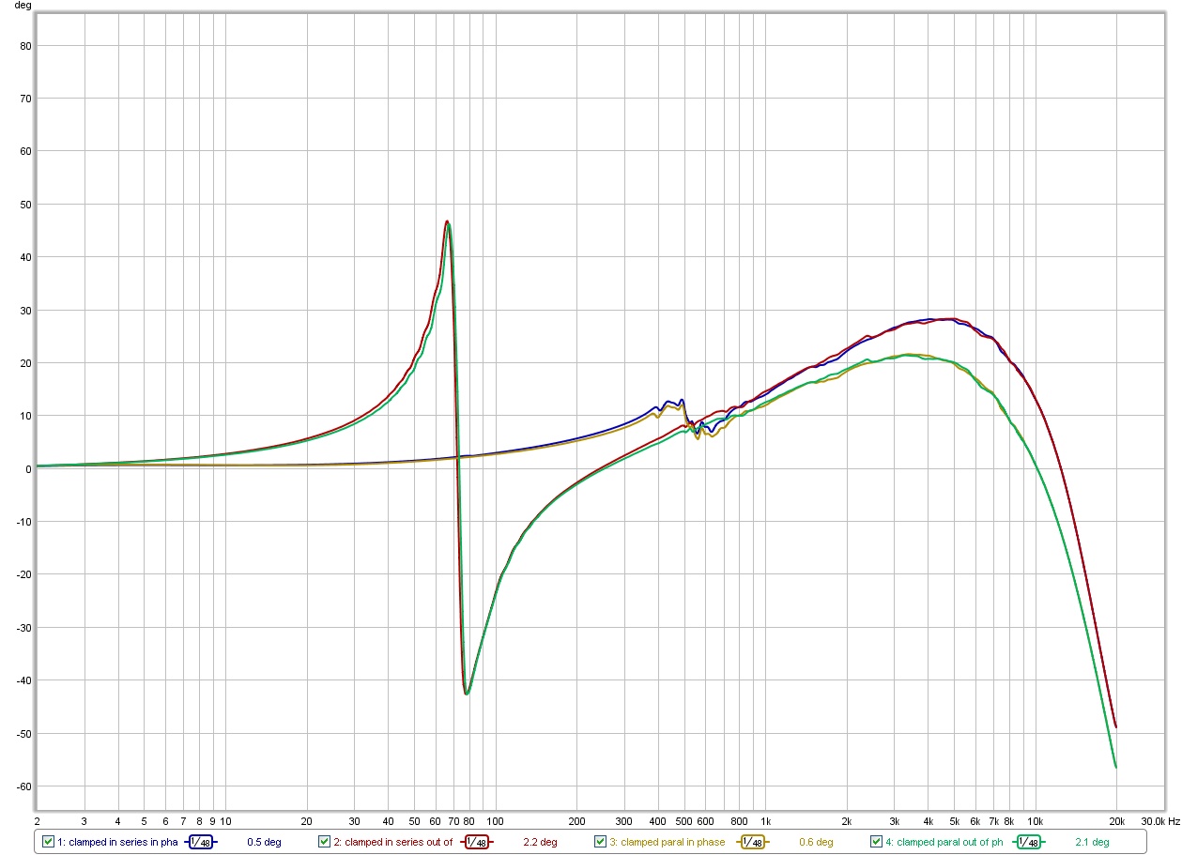Click the '0.6 deg' value for trace 3
The height and width of the screenshot is (855, 1182).
[816, 842]
